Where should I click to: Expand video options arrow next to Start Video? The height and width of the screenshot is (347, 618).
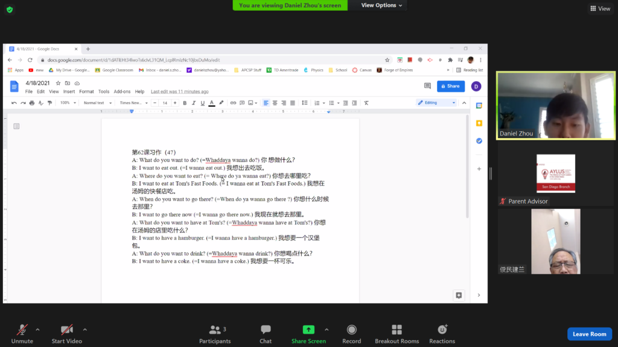pos(84,330)
